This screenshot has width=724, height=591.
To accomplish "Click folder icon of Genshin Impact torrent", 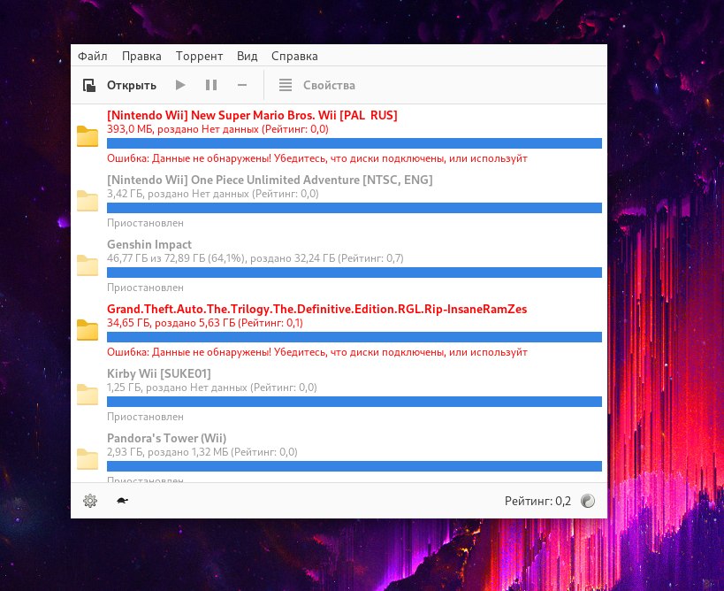I will [88, 265].
